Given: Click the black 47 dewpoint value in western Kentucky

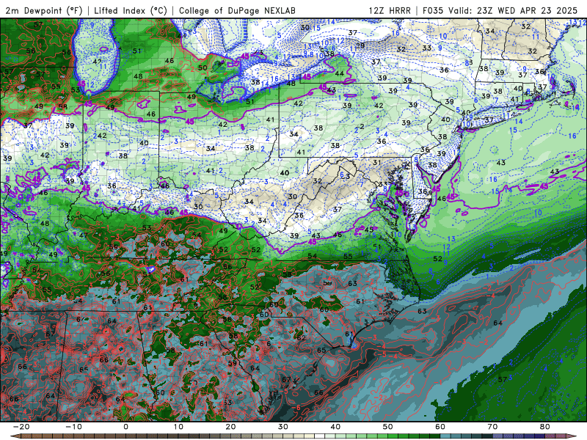Looking at the screenshot, I should click(83, 235).
